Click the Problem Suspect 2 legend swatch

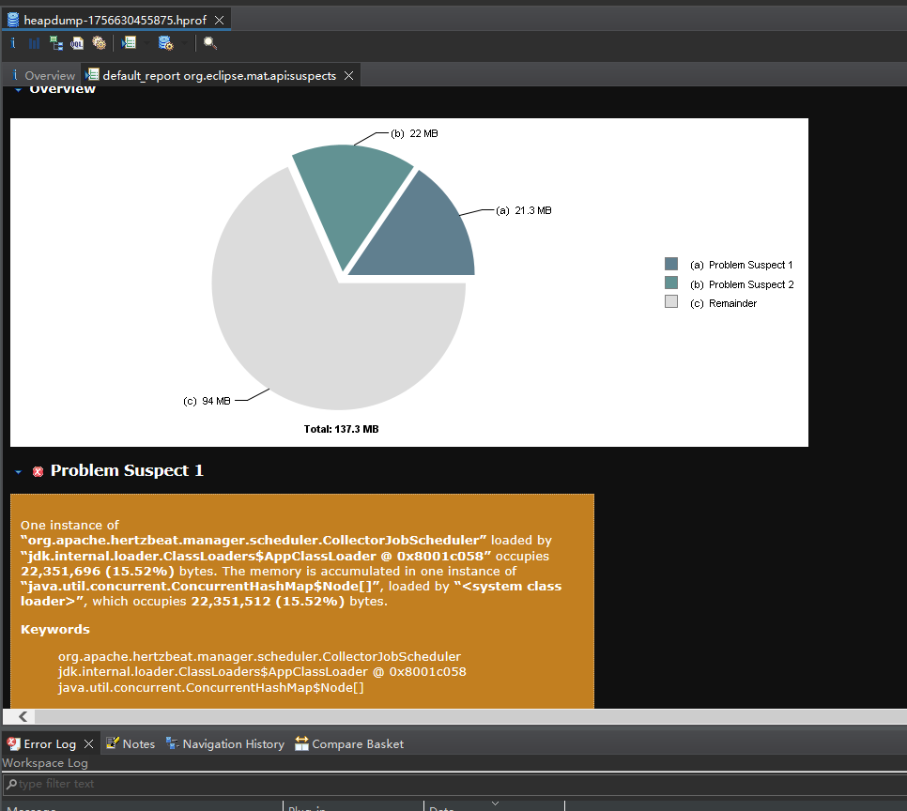671,283
